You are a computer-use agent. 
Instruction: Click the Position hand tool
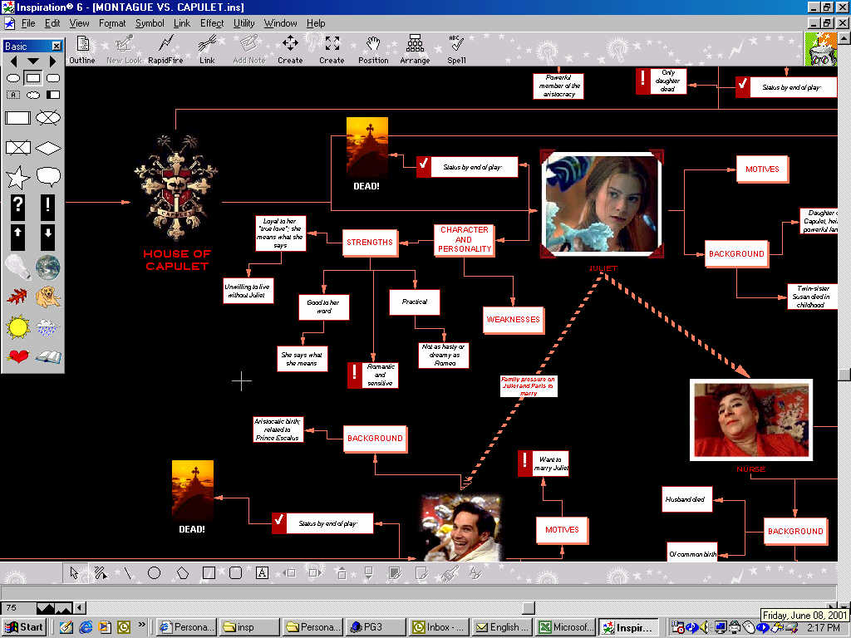pyautogui.click(x=373, y=48)
